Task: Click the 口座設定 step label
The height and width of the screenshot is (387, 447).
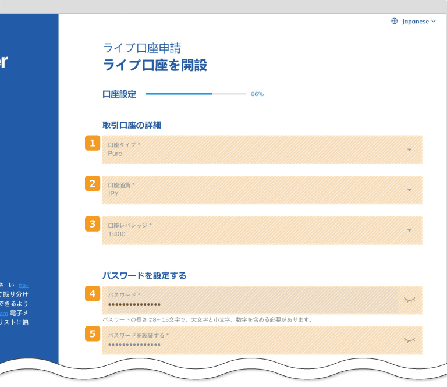Action: tap(119, 94)
